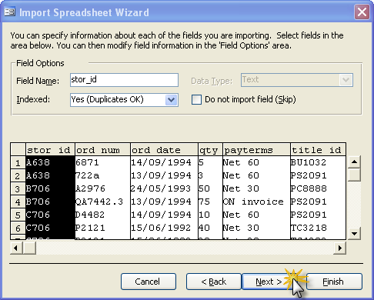Click the scroll up arrow of data preview
This screenshot has height=300, width=374.
pos(354,162)
